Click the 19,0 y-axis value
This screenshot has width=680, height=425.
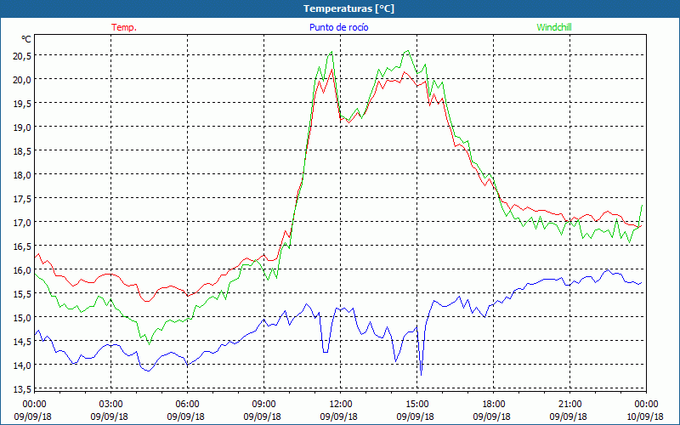click(x=23, y=127)
